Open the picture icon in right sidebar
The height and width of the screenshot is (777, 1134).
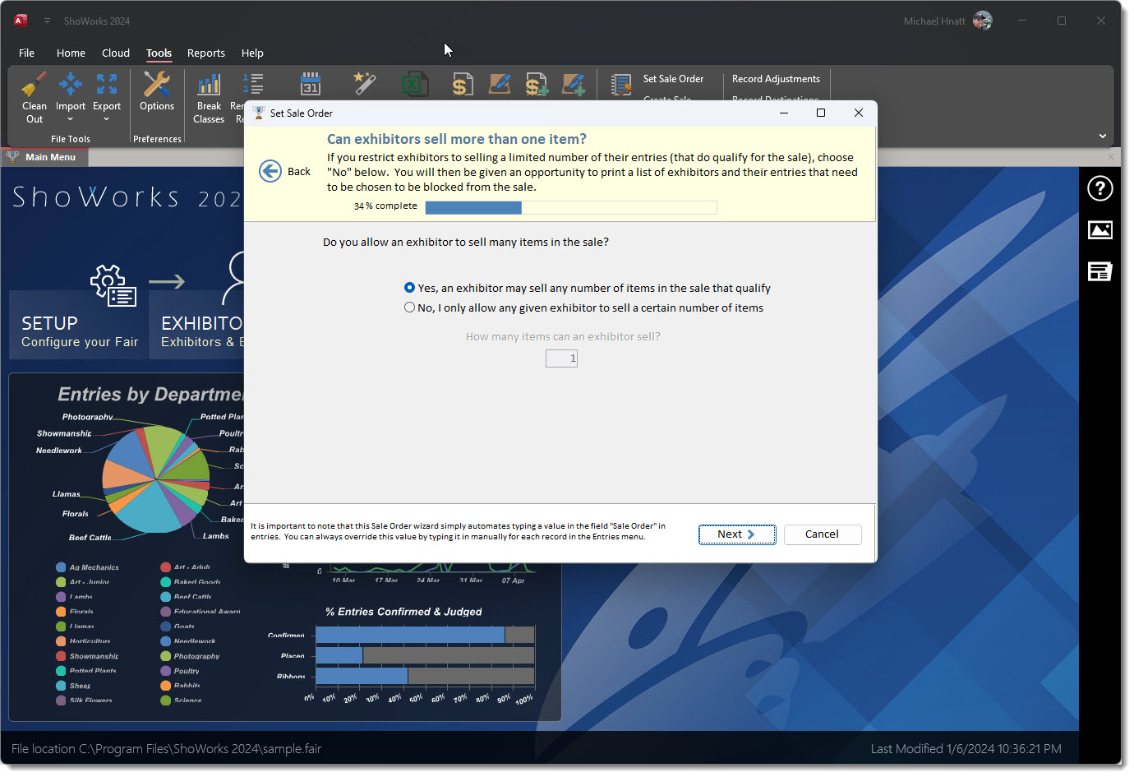pyautogui.click(x=1099, y=230)
